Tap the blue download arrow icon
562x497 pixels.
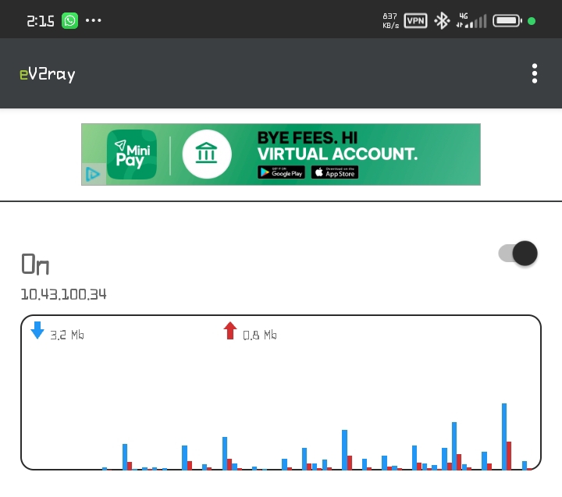[x=37, y=330]
